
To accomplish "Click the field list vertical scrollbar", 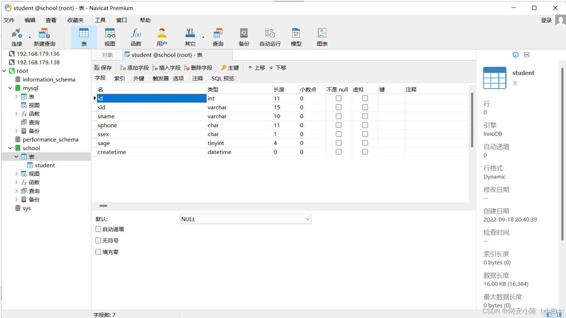I will [472, 120].
